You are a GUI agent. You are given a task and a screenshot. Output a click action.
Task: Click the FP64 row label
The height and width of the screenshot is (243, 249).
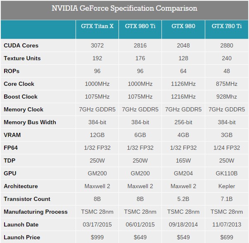point(11,148)
